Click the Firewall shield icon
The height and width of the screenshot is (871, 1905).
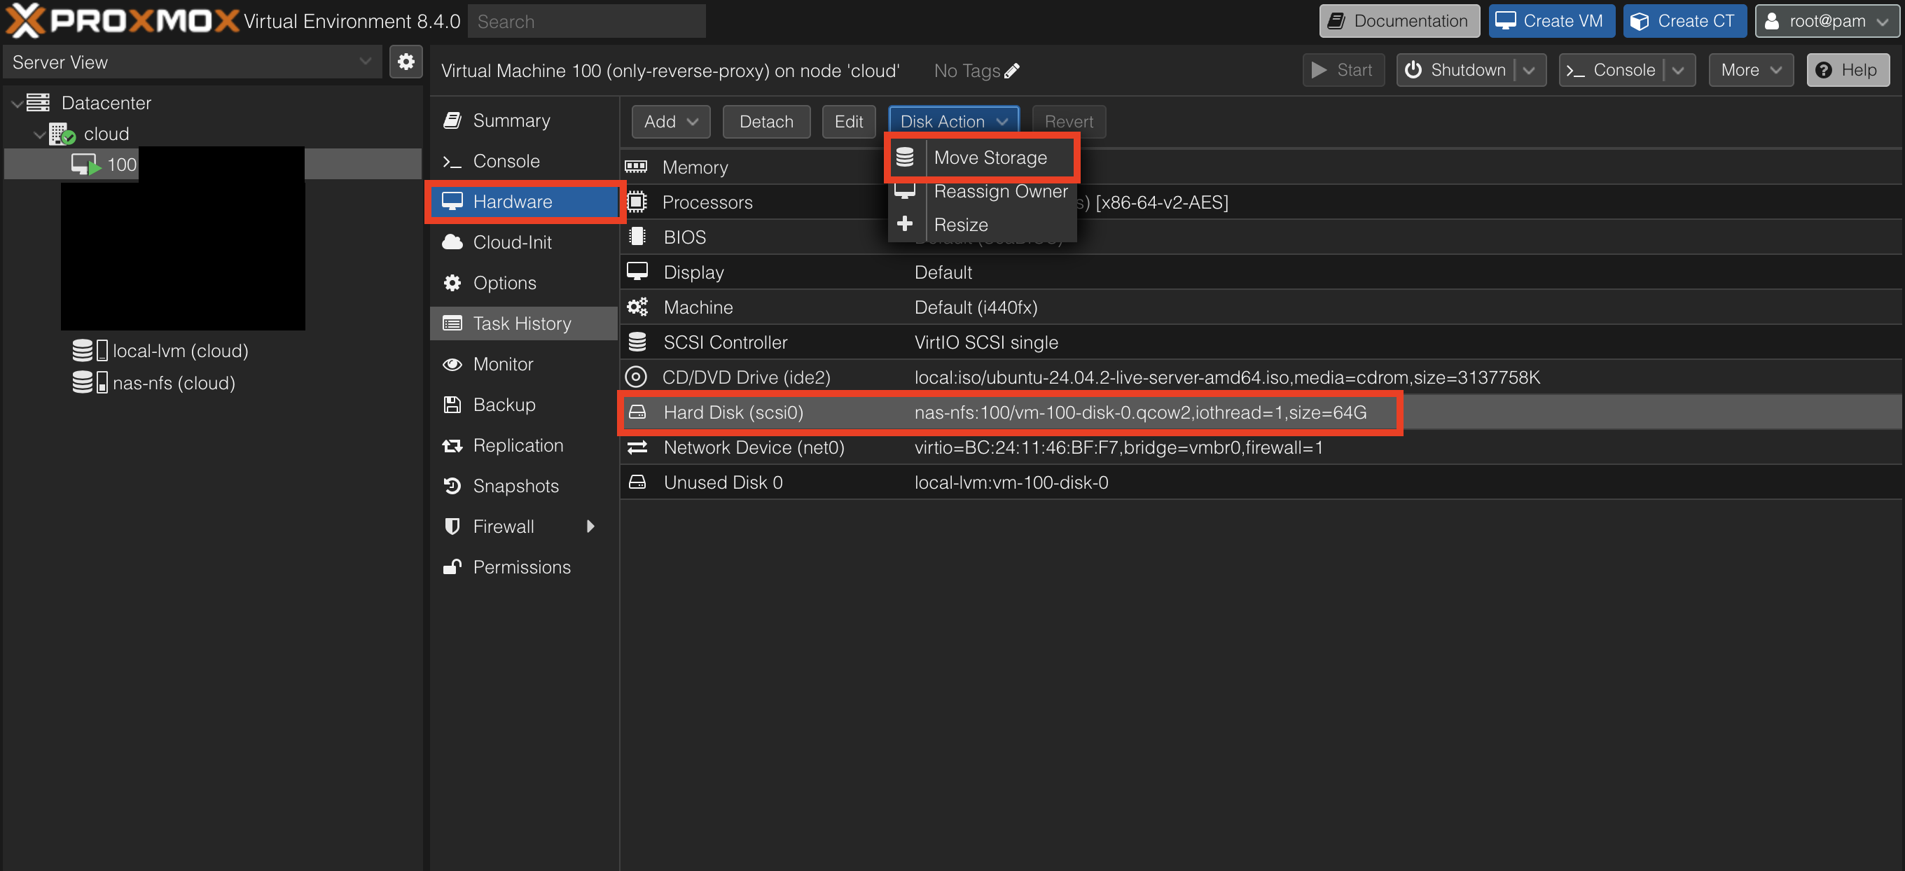452,527
